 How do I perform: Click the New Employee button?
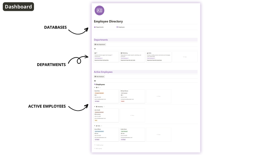pyautogui.click(x=99, y=77)
